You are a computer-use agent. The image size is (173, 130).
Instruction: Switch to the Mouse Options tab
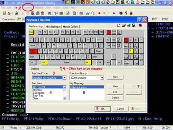pos(71,27)
